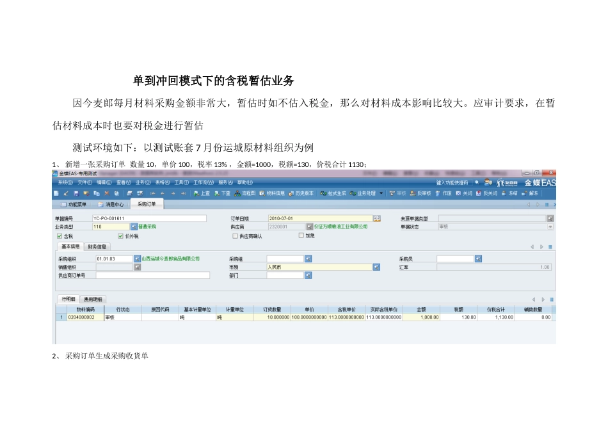Expand the 业务处理 dropdown arrow
Viewport: 608px width, 430px height.
[381, 193]
